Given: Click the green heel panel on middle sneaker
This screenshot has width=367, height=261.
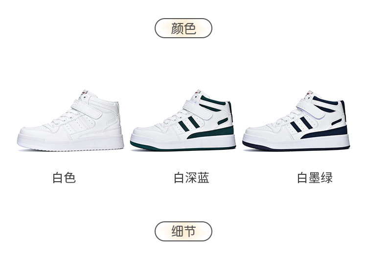Looking at the screenshot, I should (210, 132).
